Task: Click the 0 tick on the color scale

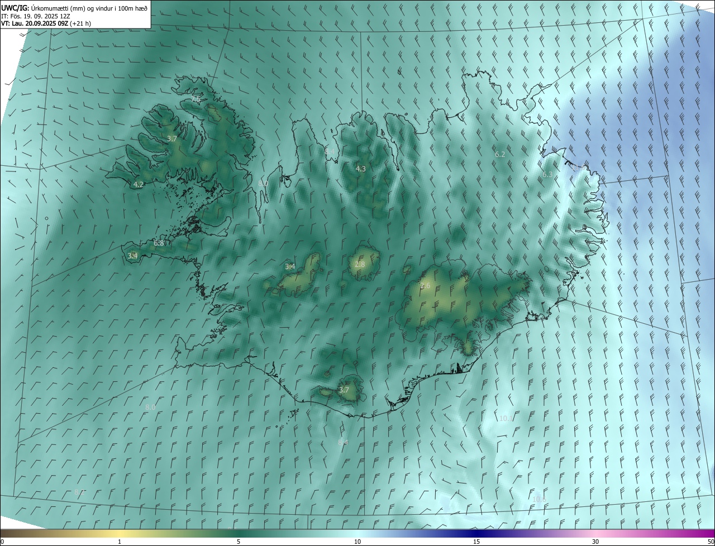Action: point(2,542)
